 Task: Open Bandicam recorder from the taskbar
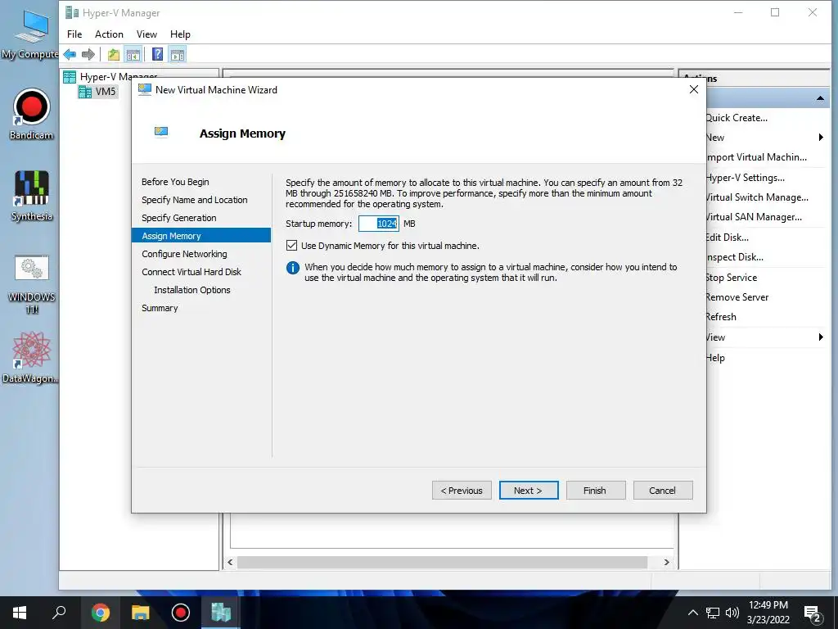click(x=181, y=613)
